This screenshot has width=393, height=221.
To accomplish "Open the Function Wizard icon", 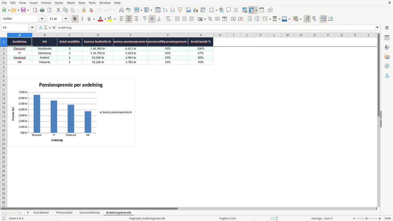I will (41, 28).
